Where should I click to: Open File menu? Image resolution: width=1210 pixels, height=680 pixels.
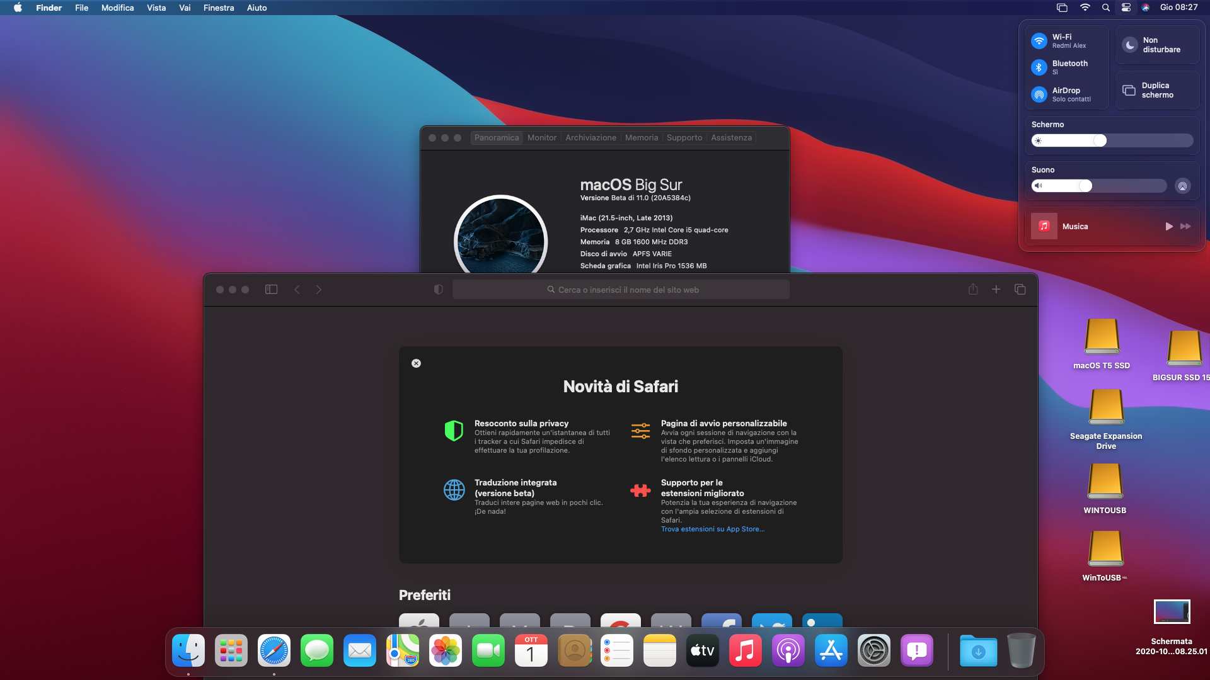point(81,8)
